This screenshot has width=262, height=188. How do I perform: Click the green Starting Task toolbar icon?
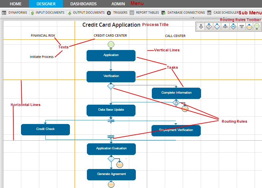[x=257, y=27]
